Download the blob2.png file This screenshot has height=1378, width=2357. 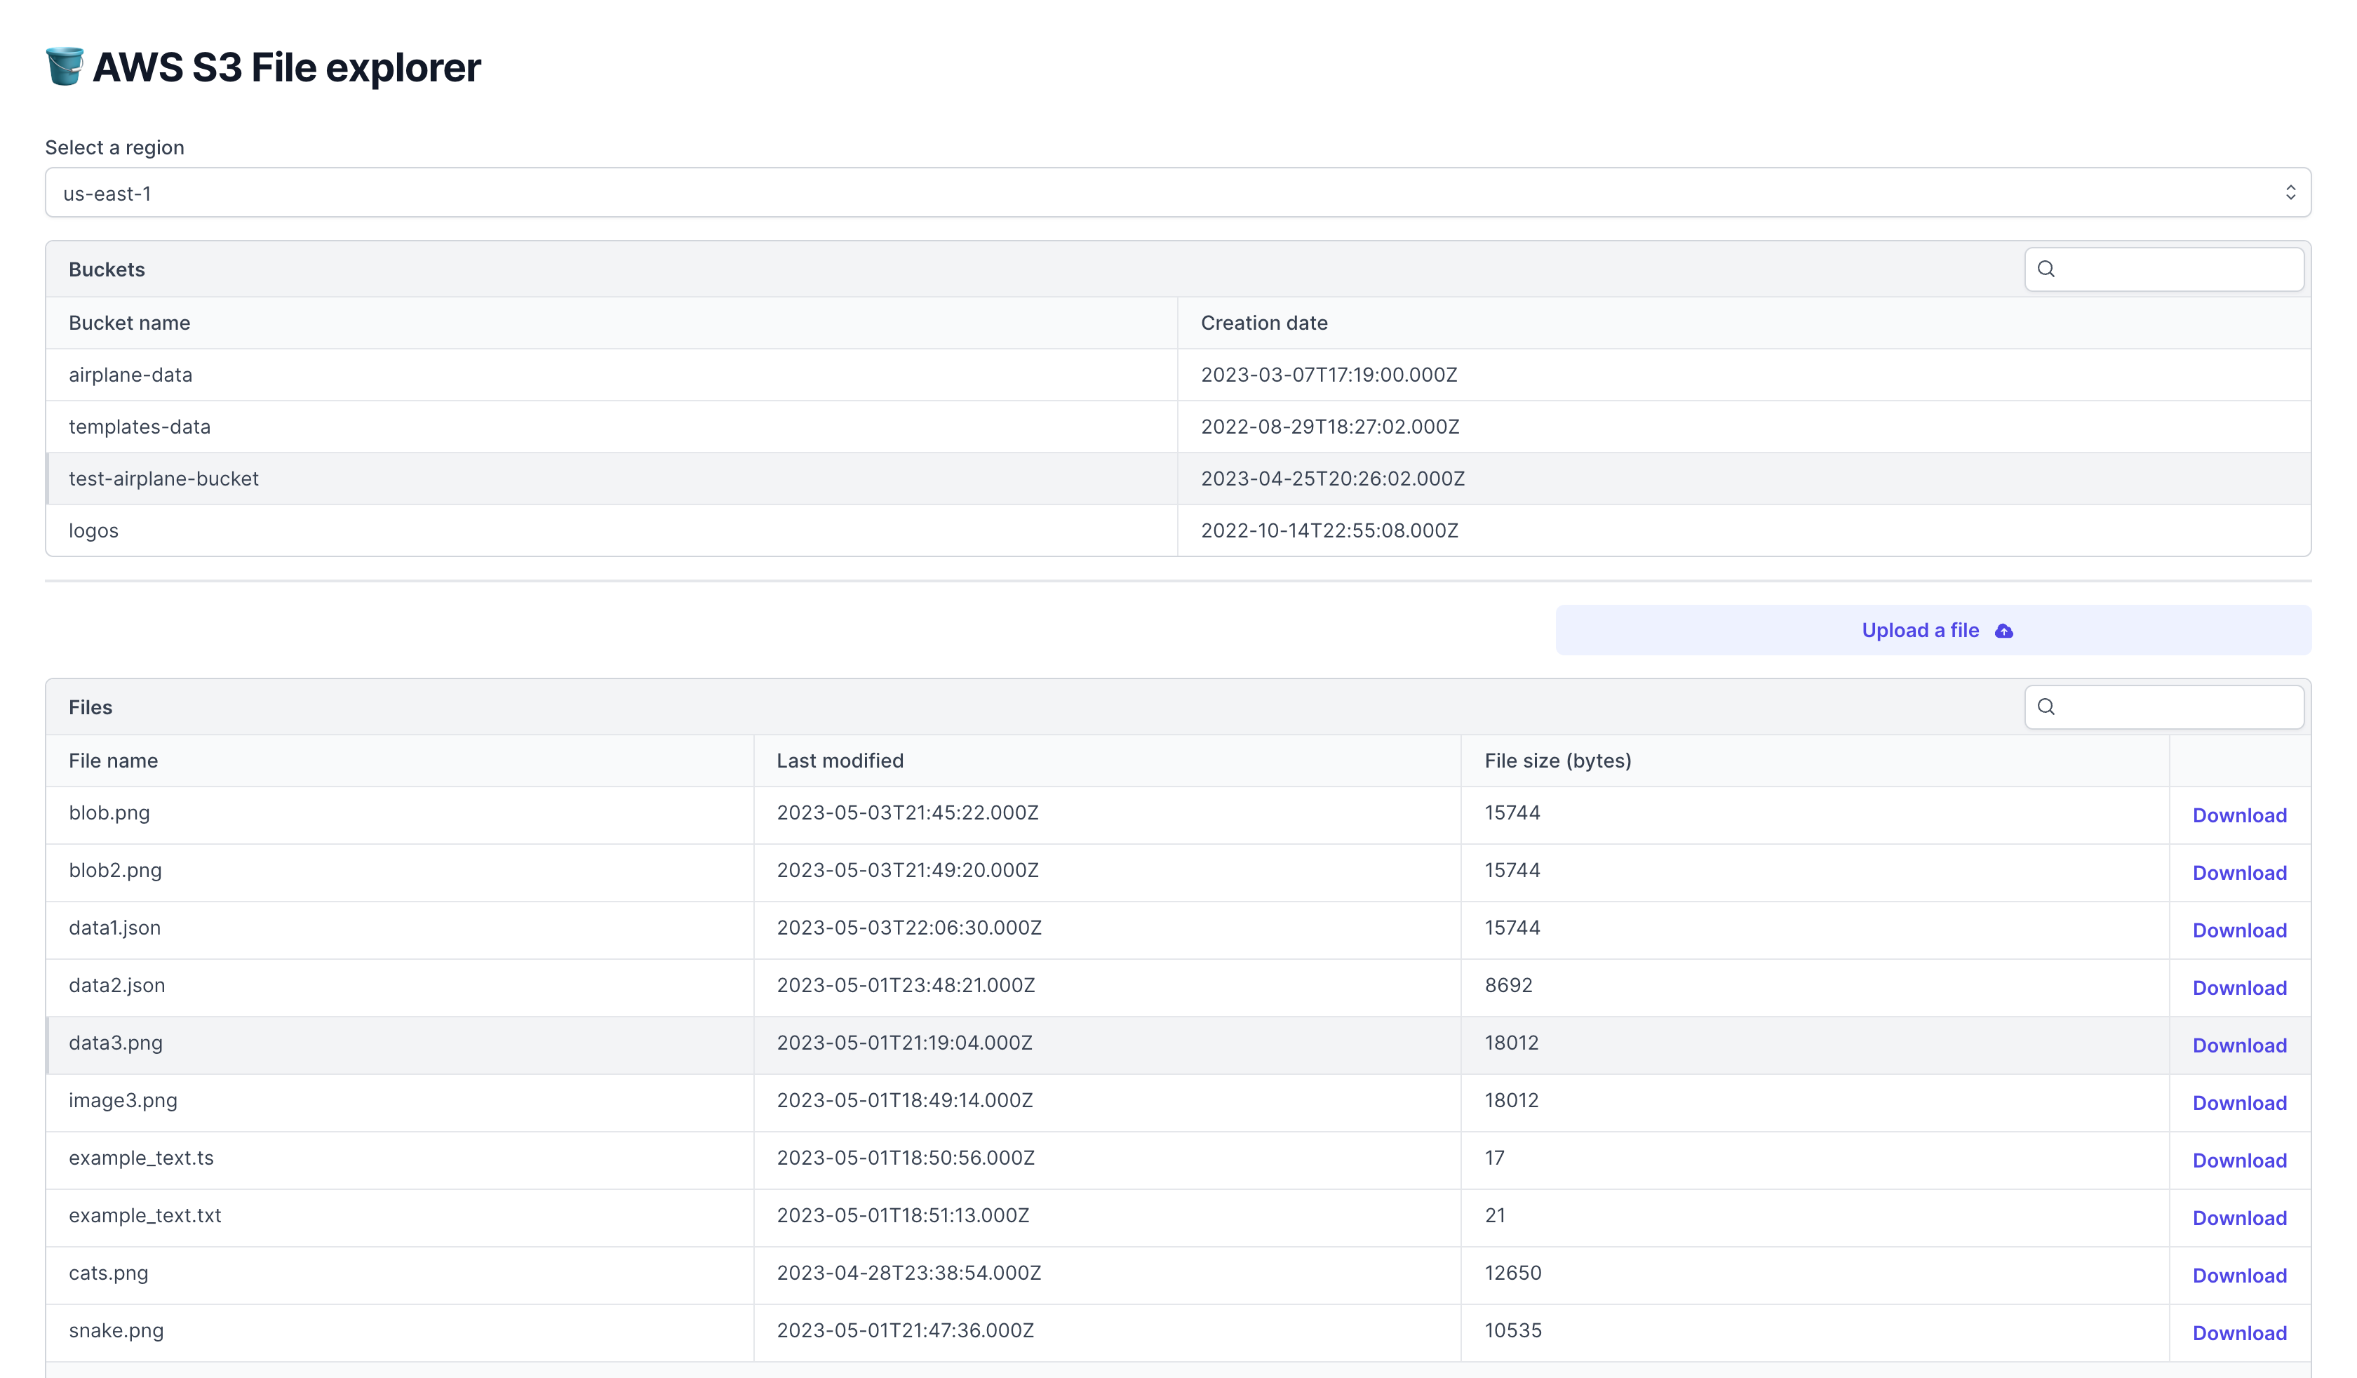(2239, 873)
